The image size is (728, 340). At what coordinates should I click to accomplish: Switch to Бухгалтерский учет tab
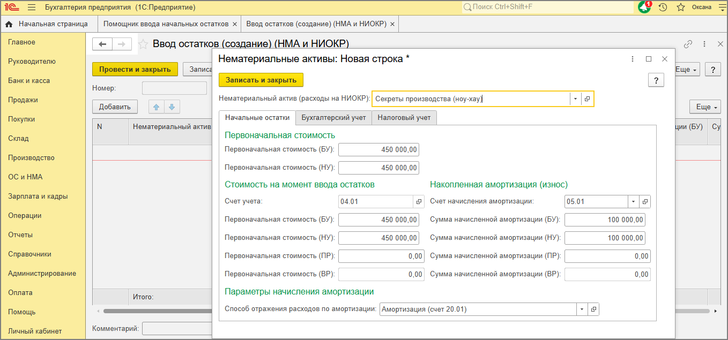tap(333, 118)
